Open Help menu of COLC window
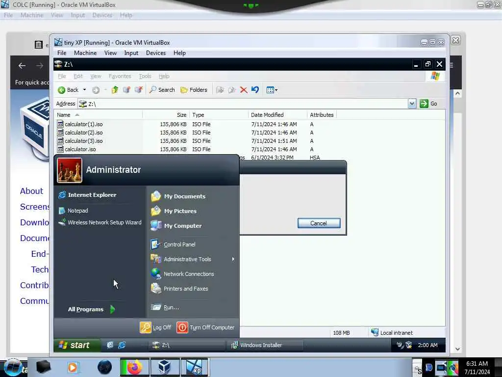This screenshot has height=377, width=502. tap(126, 15)
